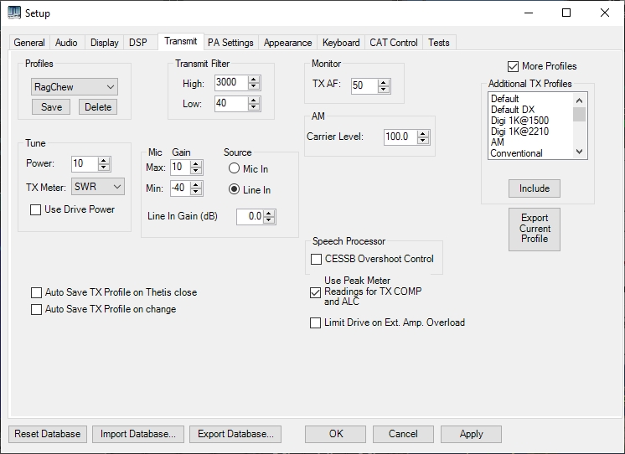
Task: Decrease AM Carrier Level with down arrow
Action: (423, 140)
